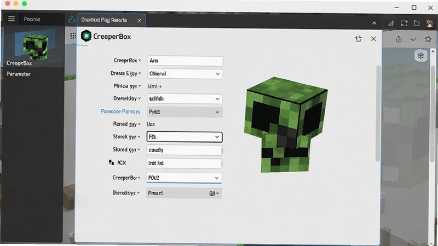Expand the first CreeperBox label chevron

pyautogui.click(x=140, y=60)
